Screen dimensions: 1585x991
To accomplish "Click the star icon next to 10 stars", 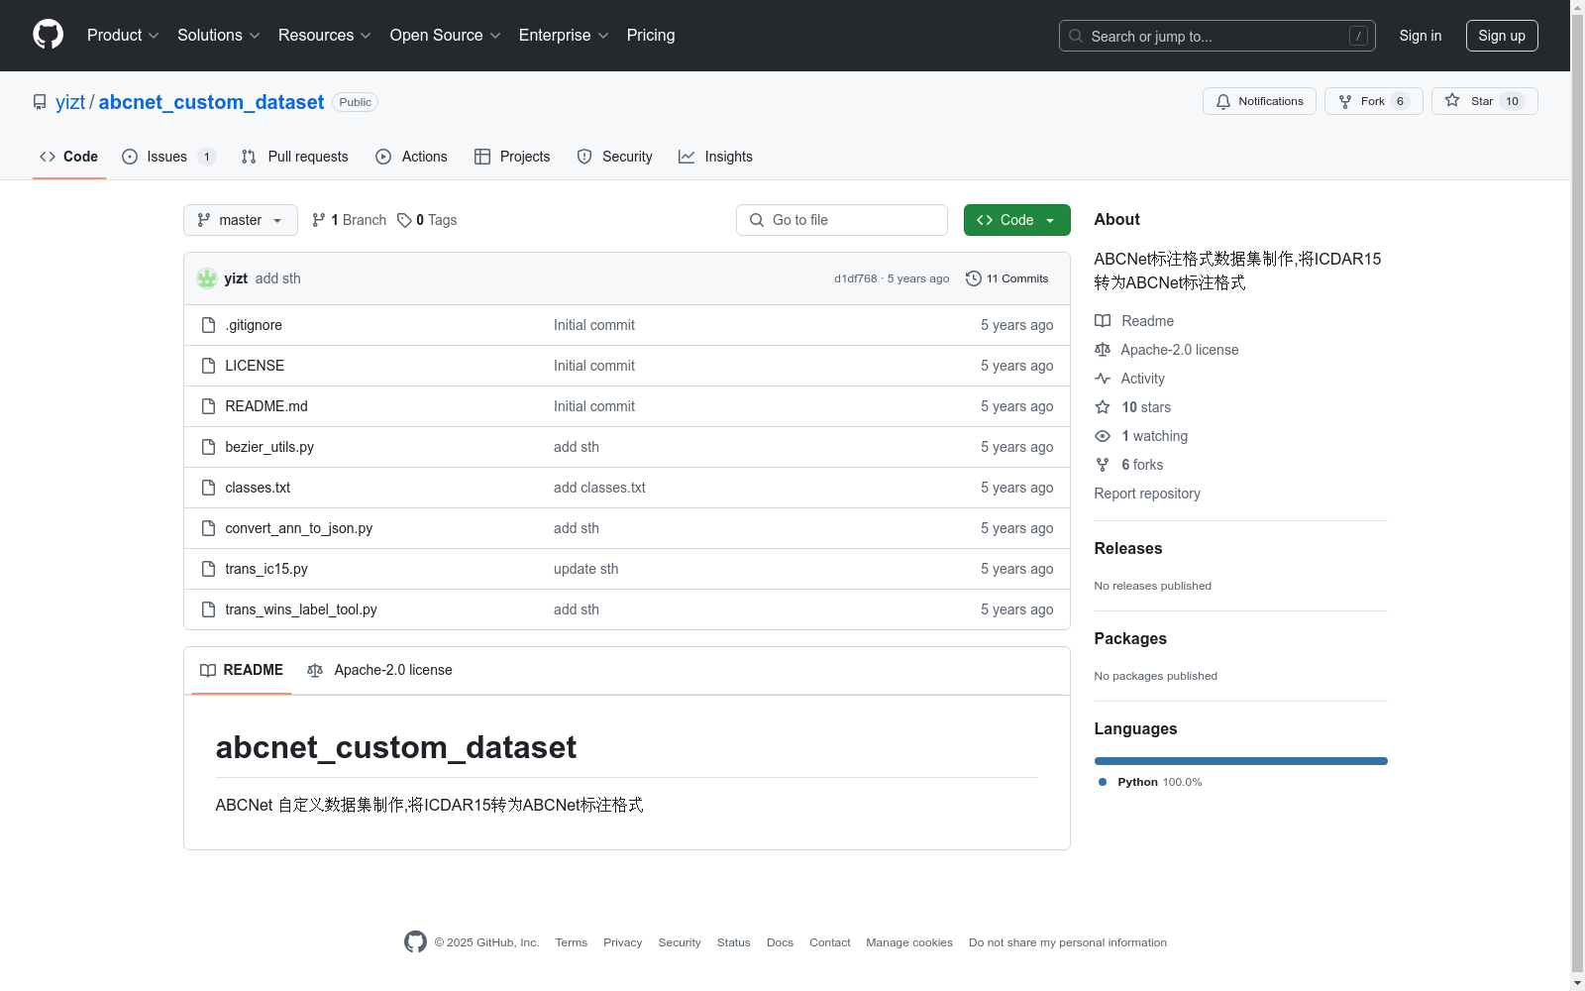I will coord(1103,407).
